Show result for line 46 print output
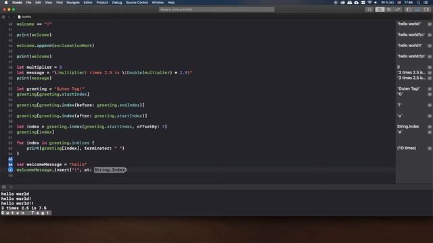The image size is (433, 243). [430, 57]
